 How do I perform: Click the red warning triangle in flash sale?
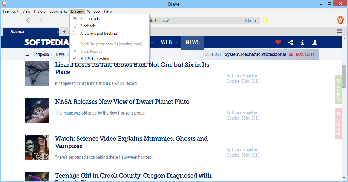291,54
